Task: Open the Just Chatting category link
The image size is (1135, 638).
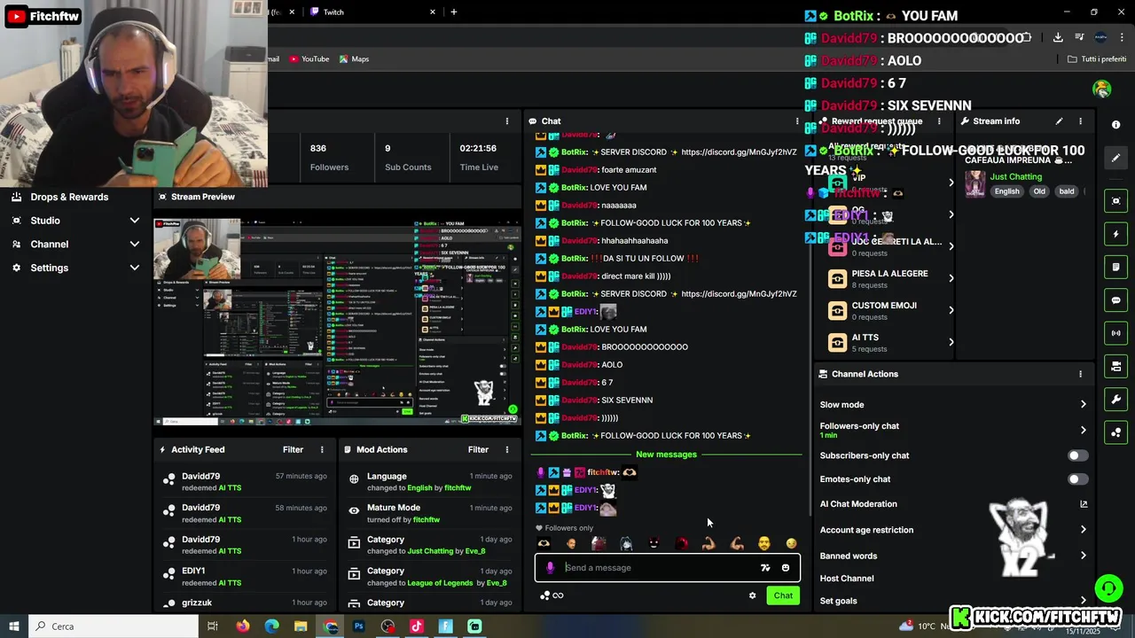Action: [1016, 176]
